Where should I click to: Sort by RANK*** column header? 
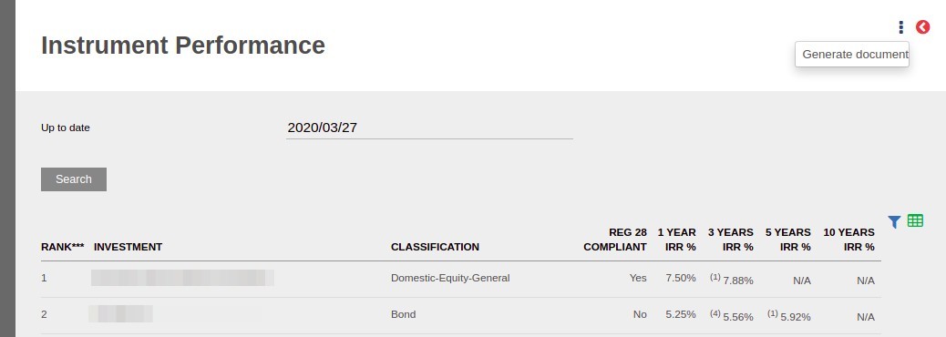click(63, 247)
